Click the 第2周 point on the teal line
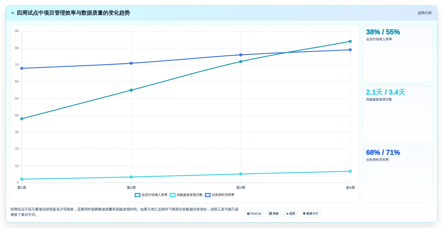Image resolution: width=443 pixels, height=228 pixels. click(x=131, y=90)
